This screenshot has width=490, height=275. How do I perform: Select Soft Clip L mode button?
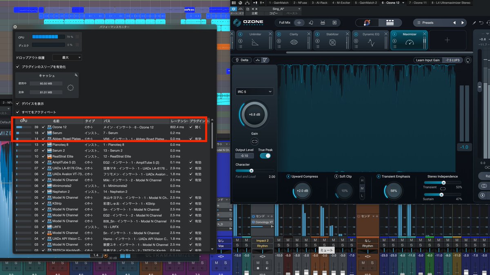pyautogui.click(x=361, y=196)
